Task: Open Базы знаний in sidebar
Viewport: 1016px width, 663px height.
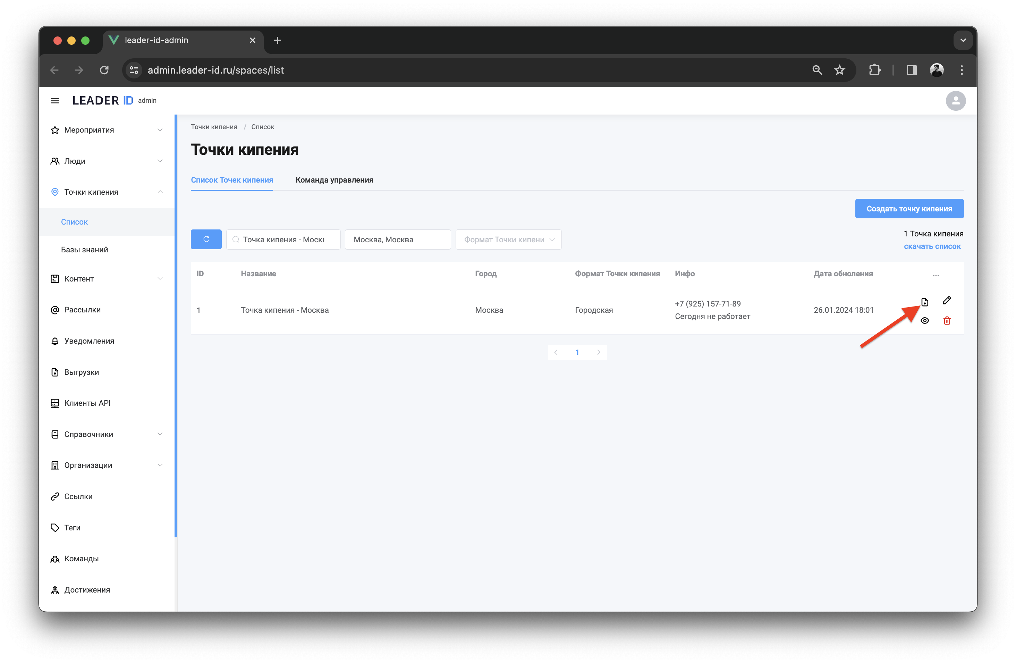Action: point(85,250)
